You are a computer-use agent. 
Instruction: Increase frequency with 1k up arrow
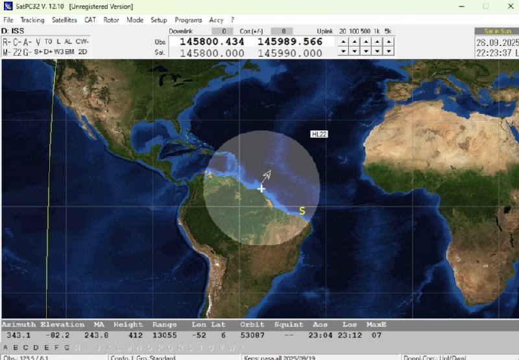pyautogui.click(x=377, y=41)
